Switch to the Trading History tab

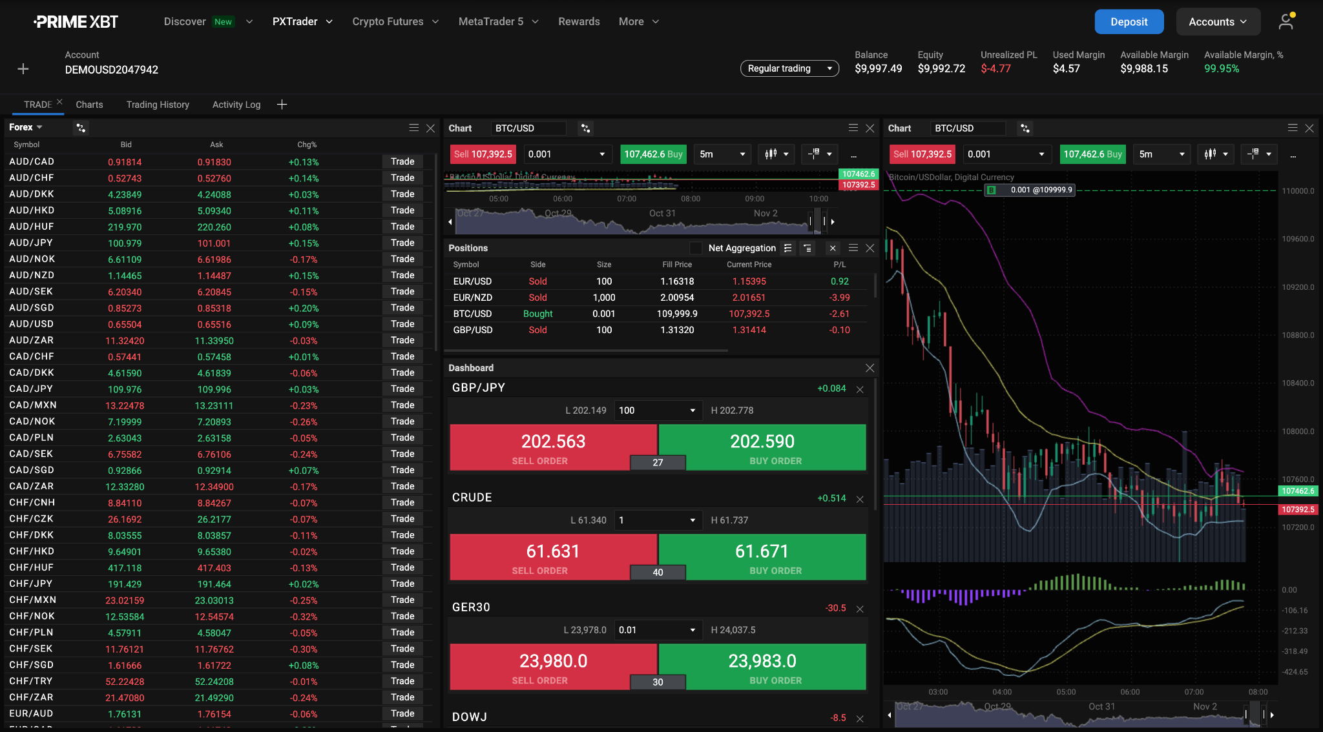coord(158,105)
